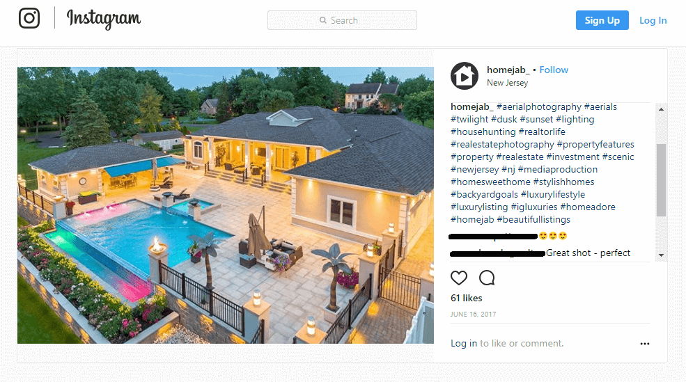Click the magnifier icon in search box
The height and width of the screenshot is (382, 686).
click(323, 20)
